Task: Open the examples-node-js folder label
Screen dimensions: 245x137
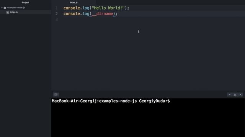Action: (x=16, y=8)
